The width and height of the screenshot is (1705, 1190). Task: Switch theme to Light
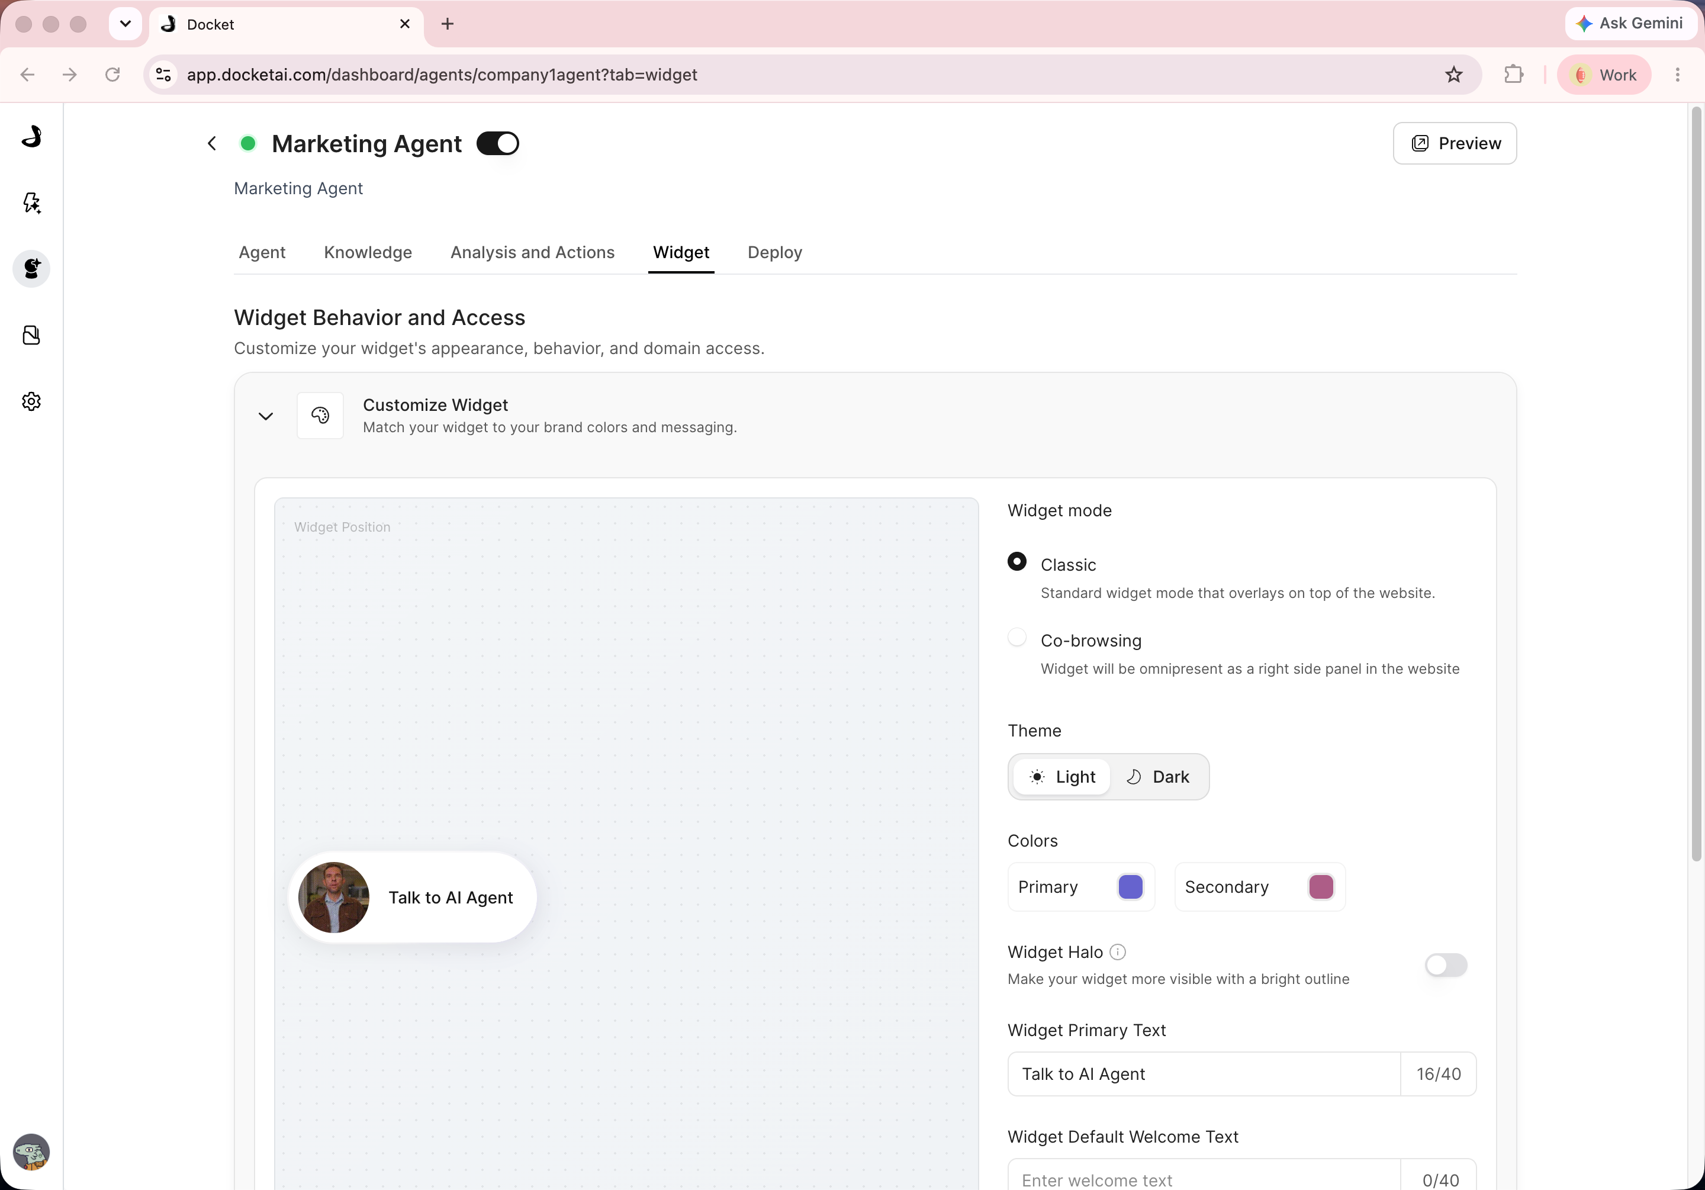click(1062, 776)
